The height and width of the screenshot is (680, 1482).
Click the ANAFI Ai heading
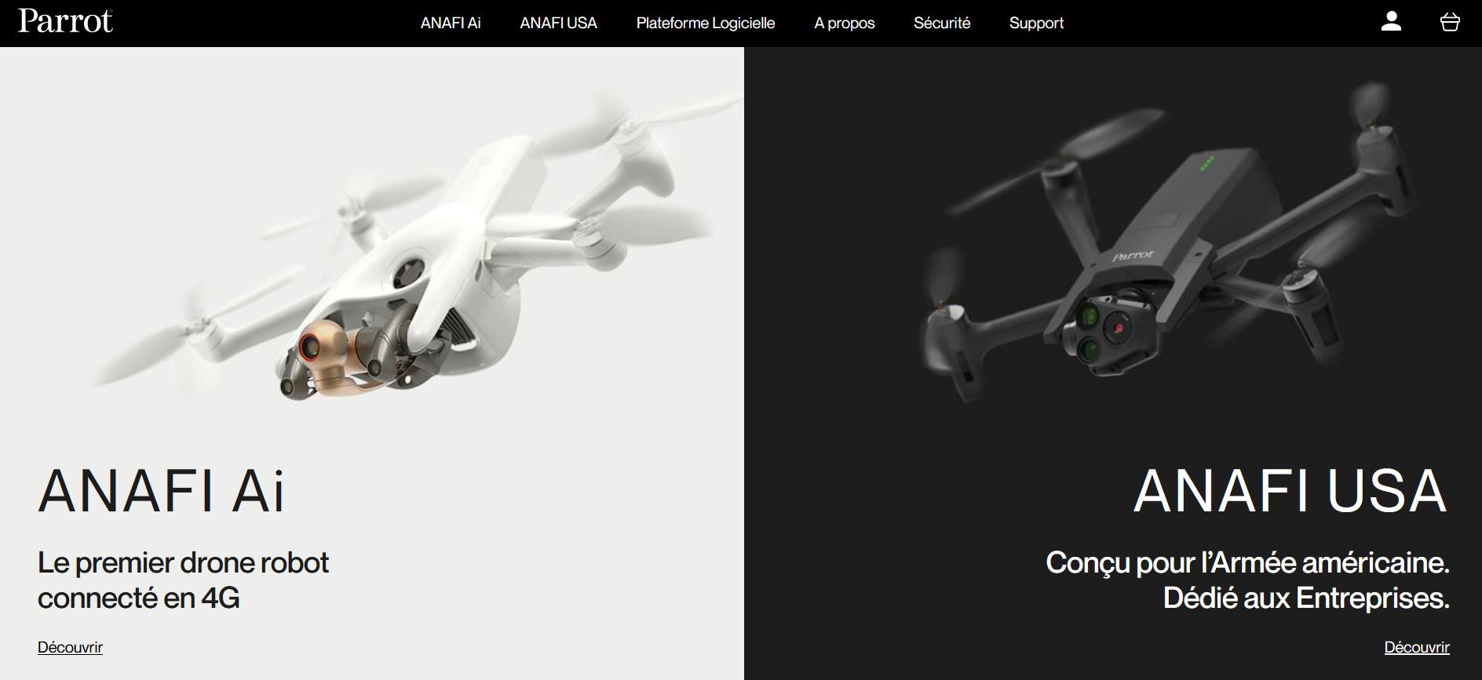pyautogui.click(x=161, y=492)
